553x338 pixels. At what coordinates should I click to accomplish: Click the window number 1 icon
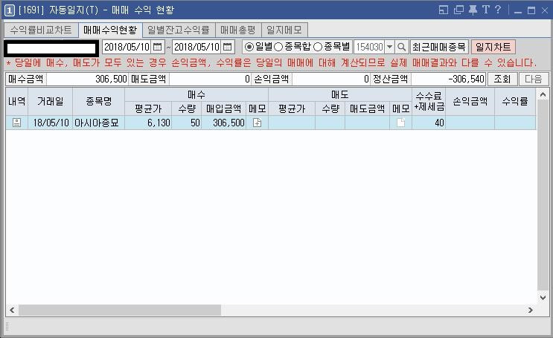[x=9, y=10]
